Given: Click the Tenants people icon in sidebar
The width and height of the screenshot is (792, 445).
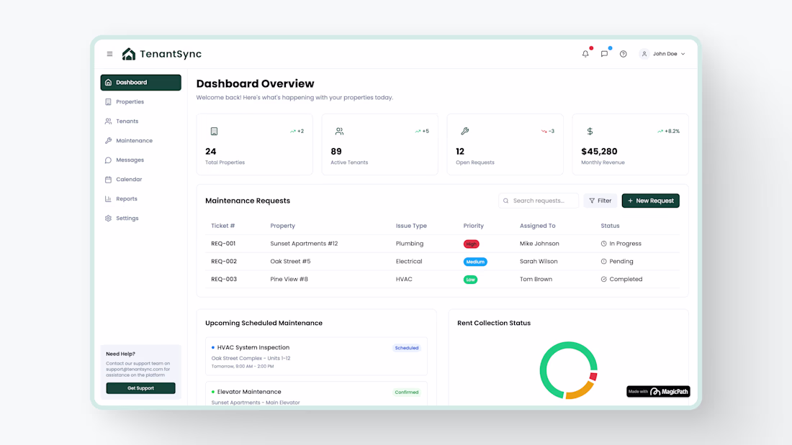Looking at the screenshot, I should 108,121.
